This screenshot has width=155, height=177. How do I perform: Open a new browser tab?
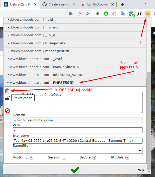click(122, 4)
